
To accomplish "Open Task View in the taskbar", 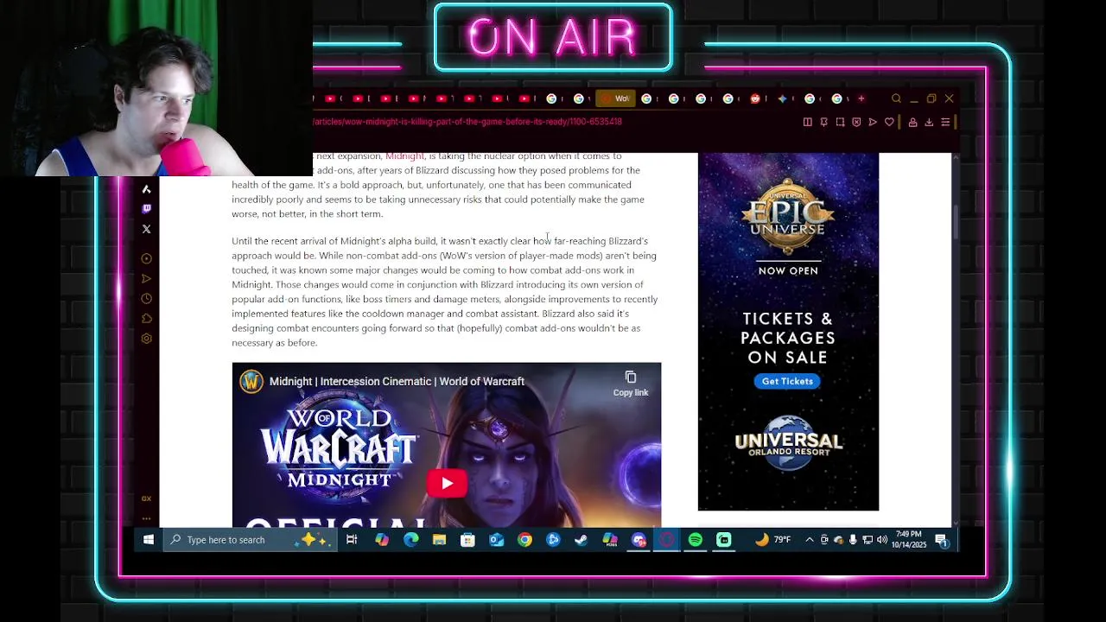I will (352, 540).
